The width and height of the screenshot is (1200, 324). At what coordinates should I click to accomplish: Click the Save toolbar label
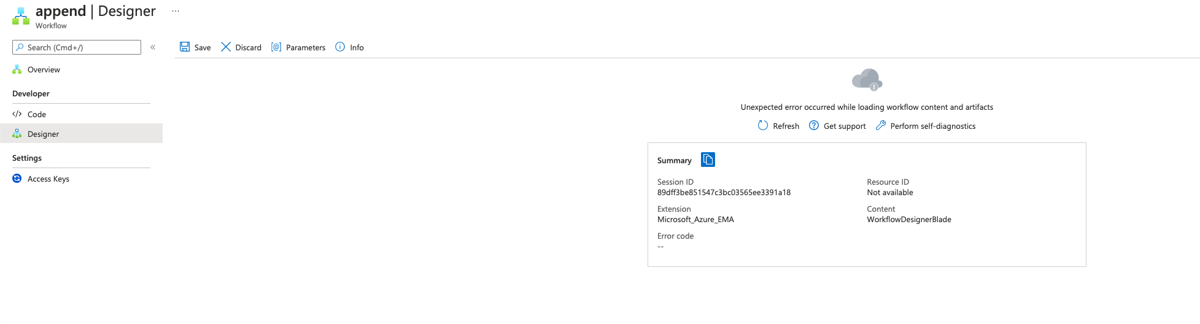[x=203, y=47]
